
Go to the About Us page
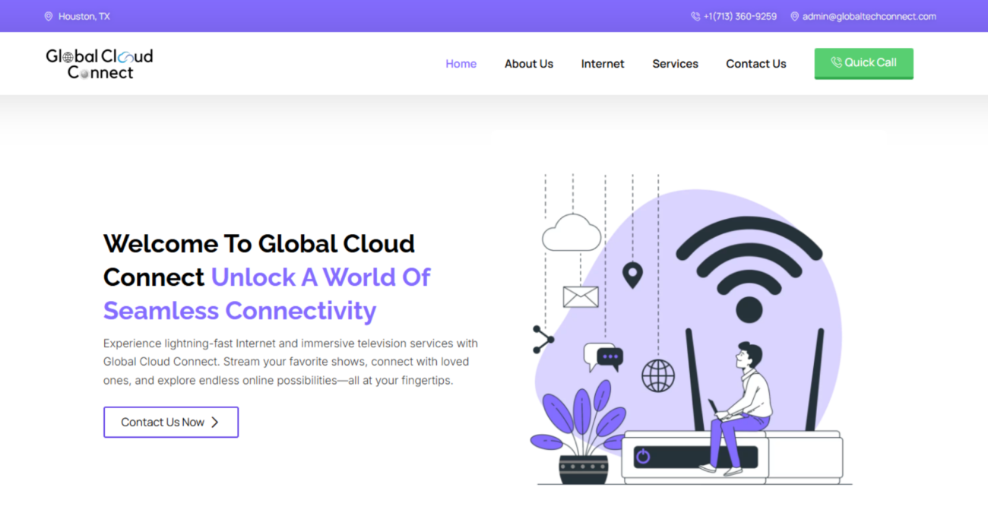pos(529,64)
